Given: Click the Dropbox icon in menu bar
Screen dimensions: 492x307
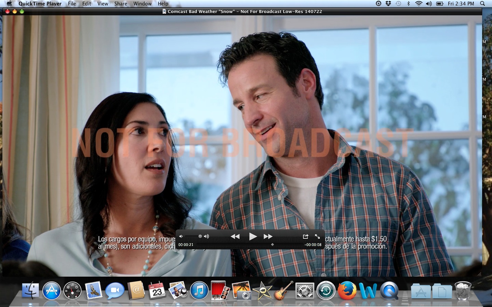Looking at the screenshot, I should point(388,4).
